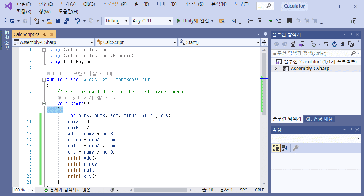Click refresh icon in Solution Explorer
The image size is (364, 196).
click(x=335, y=44)
